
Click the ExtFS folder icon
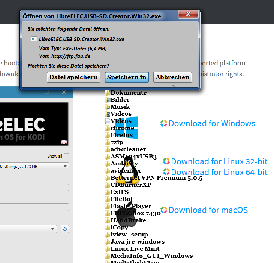coord(107,192)
